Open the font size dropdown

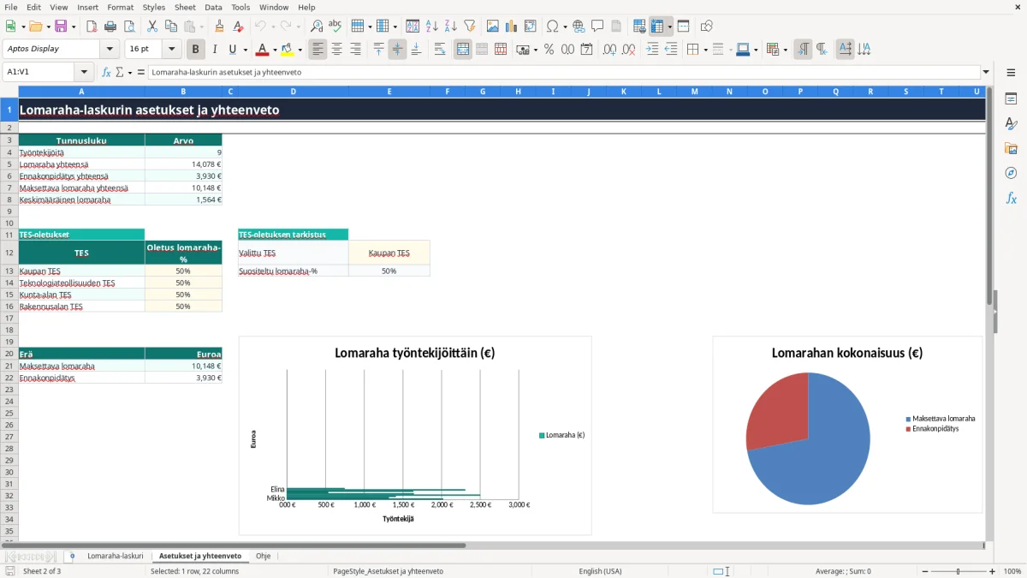coord(172,50)
